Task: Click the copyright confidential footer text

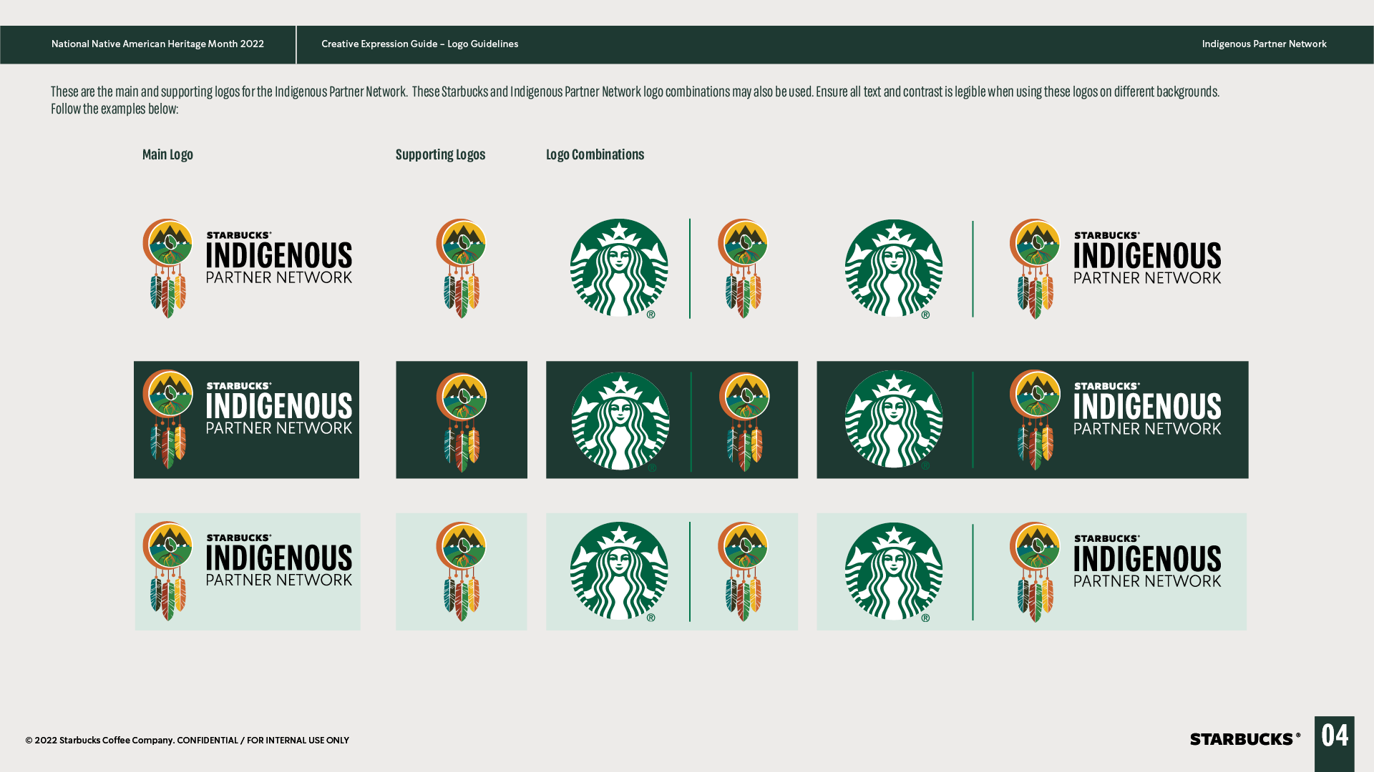Action: click(x=187, y=741)
